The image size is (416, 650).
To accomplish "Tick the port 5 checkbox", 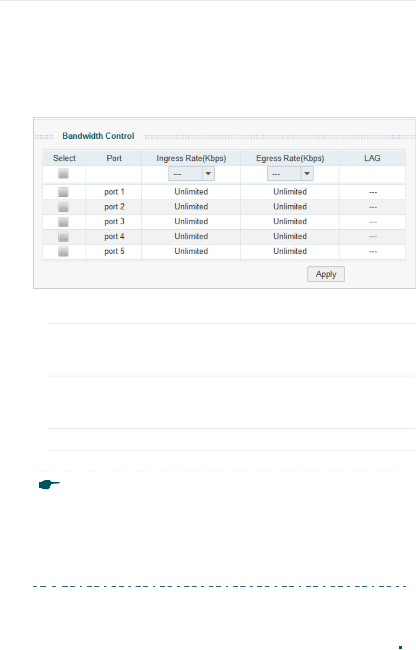I will point(63,251).
